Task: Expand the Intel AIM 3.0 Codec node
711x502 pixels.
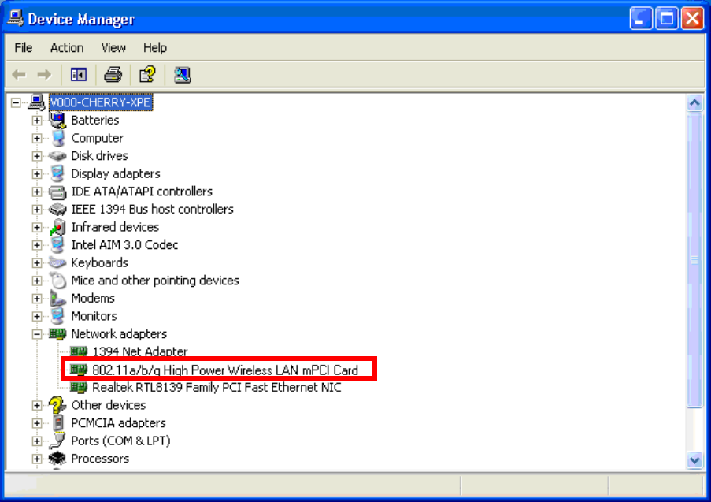Action: pyautogui.click(x=37, y=245)
